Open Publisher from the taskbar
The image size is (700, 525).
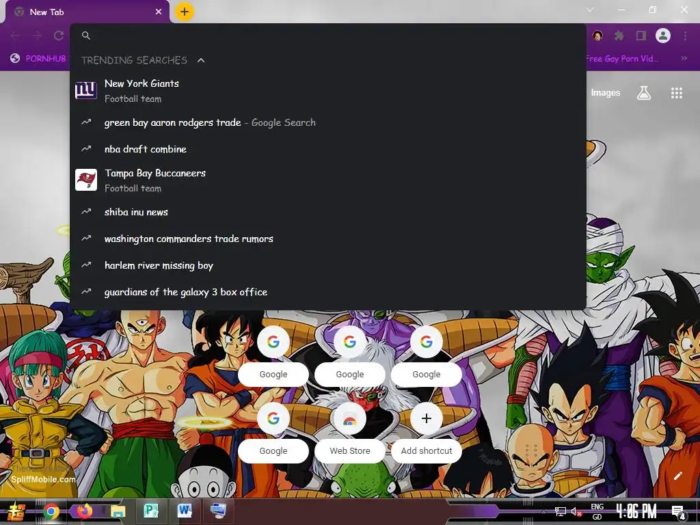(x=151, y=511)
